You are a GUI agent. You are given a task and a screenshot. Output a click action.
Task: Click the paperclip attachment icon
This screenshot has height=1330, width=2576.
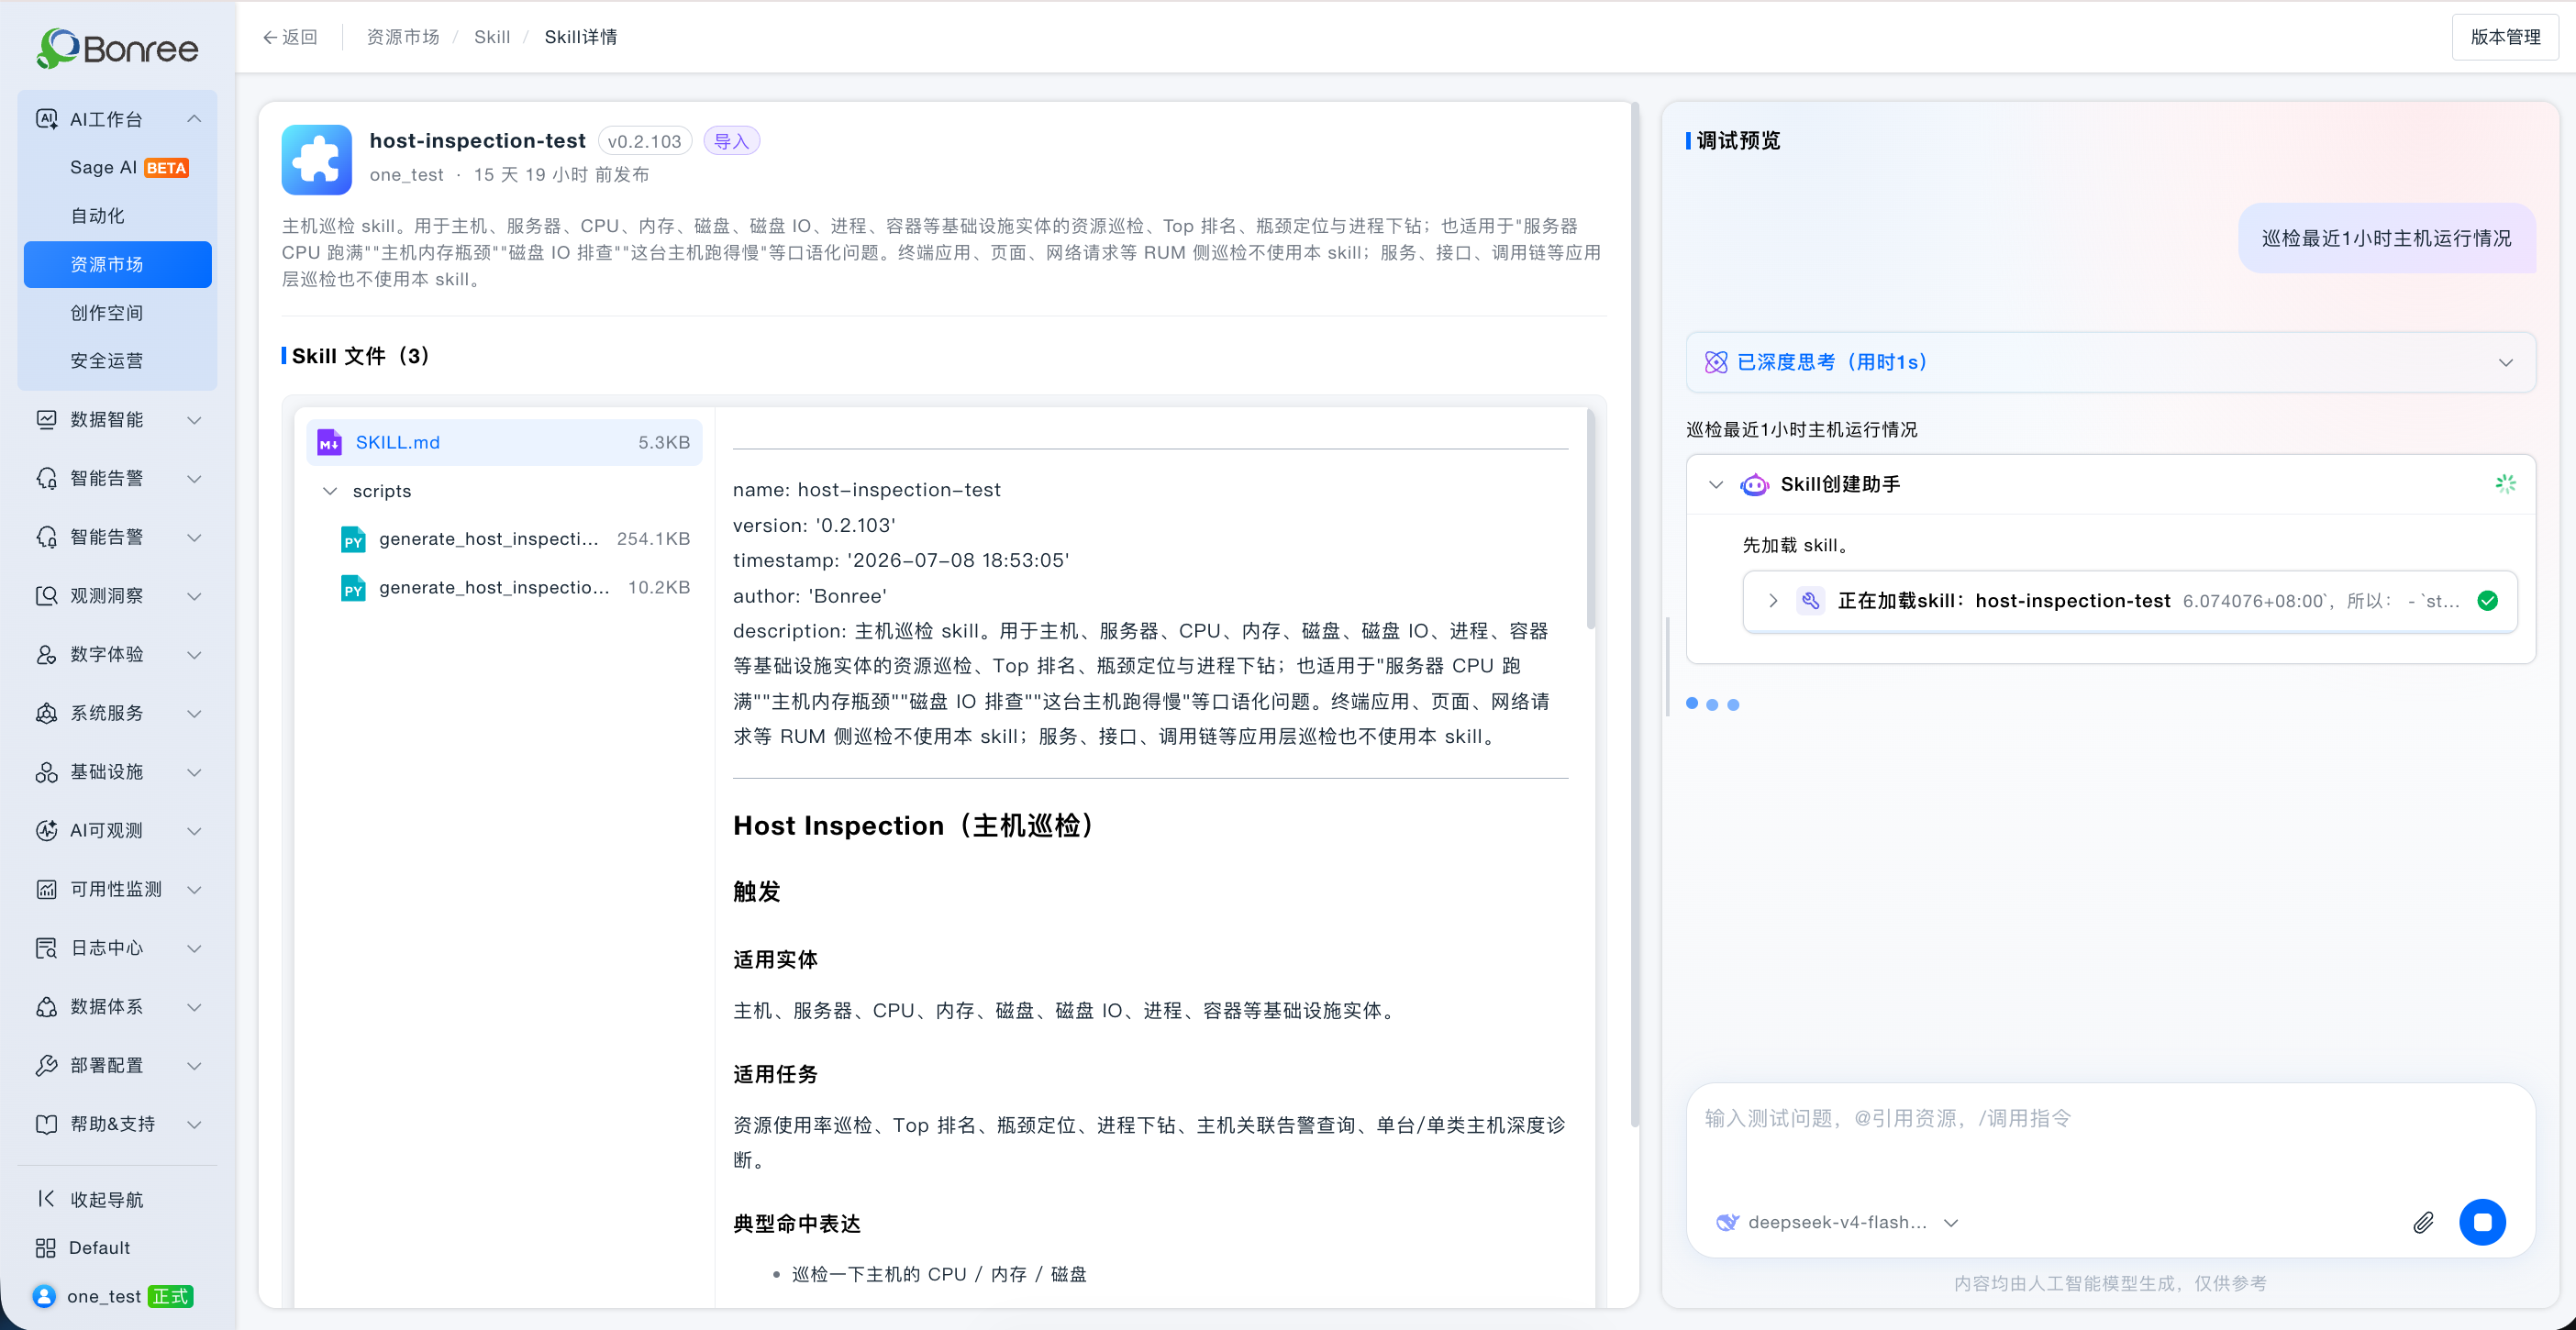point(2423,1222)
